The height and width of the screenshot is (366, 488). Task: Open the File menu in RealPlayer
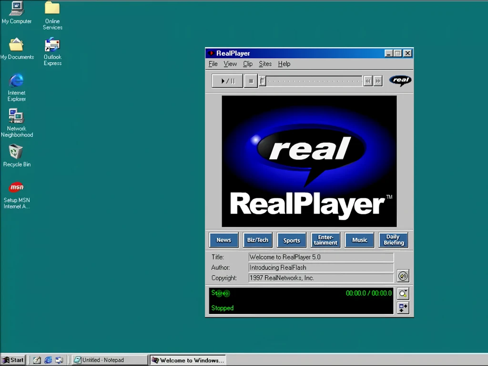coord(213,64)
